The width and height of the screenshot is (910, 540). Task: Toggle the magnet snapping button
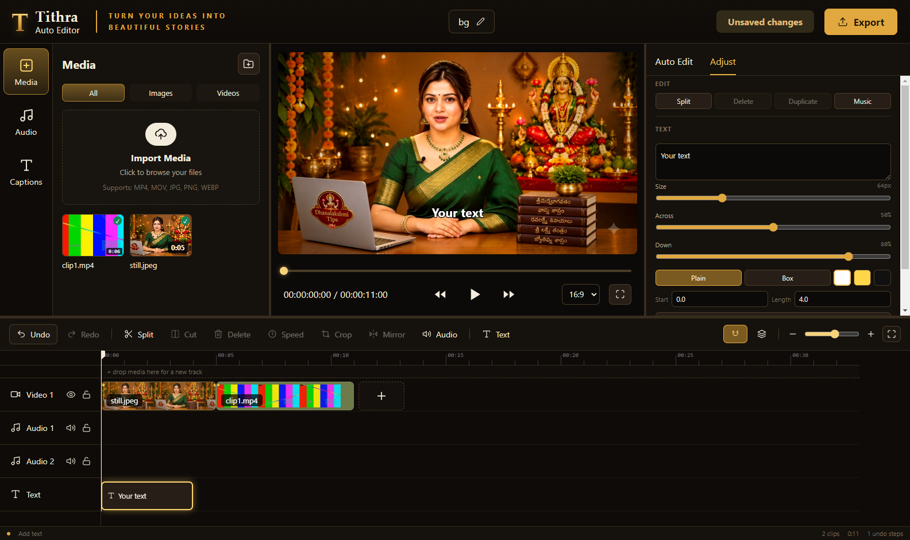point(735,334)
